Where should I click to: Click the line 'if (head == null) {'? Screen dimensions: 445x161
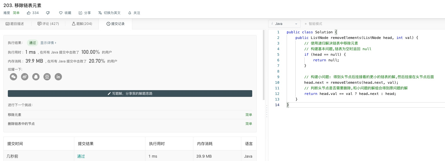[325, 55]
